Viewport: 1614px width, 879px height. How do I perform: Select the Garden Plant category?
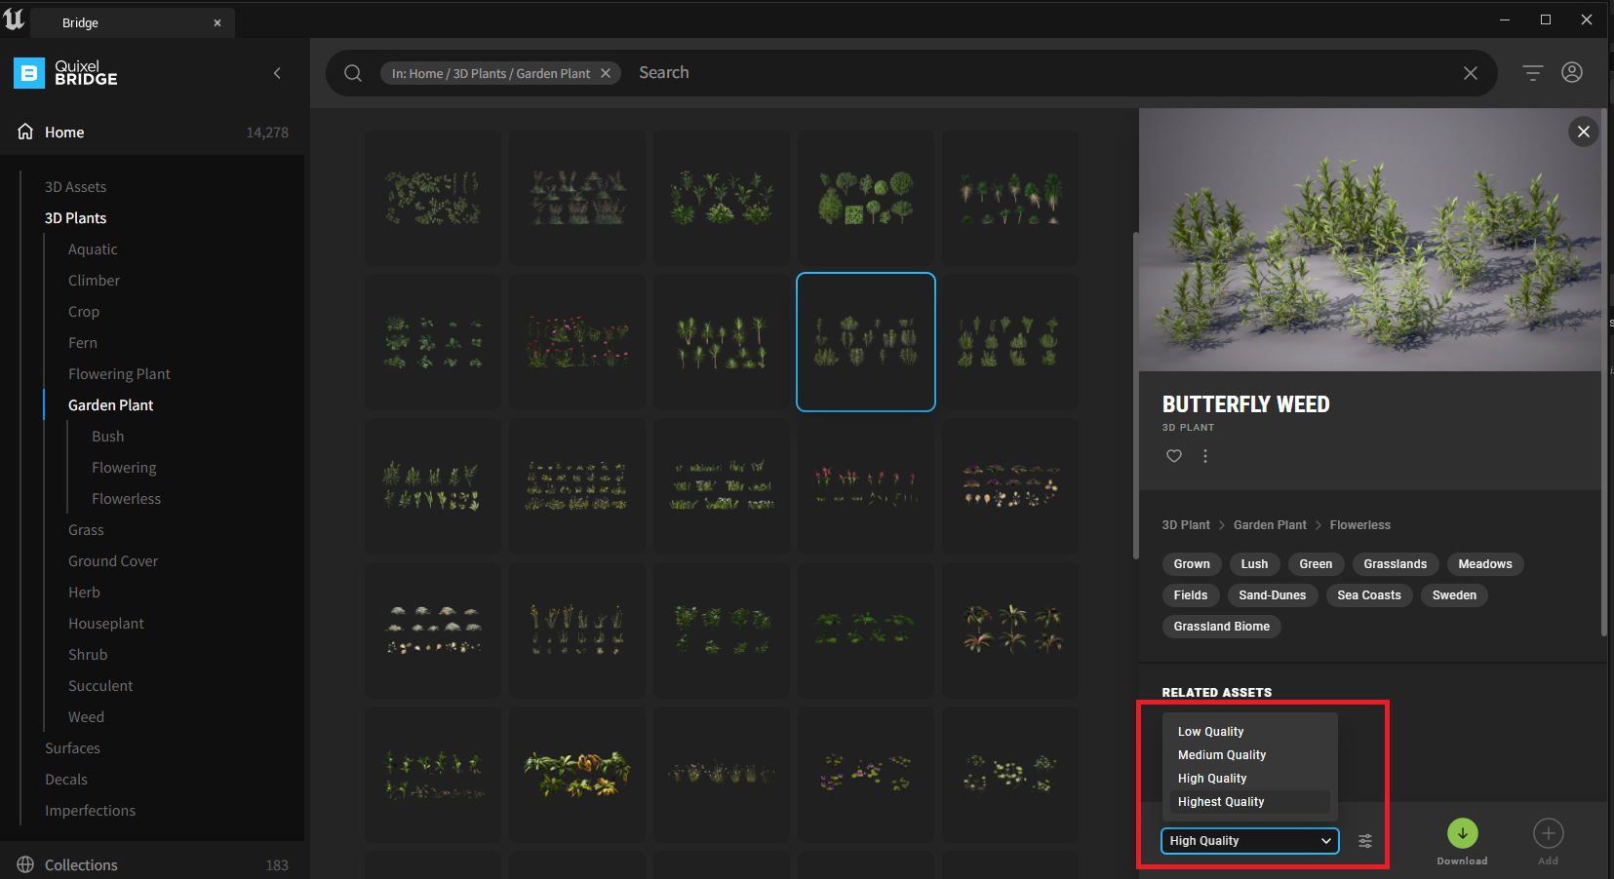click(x=111, y=405)
